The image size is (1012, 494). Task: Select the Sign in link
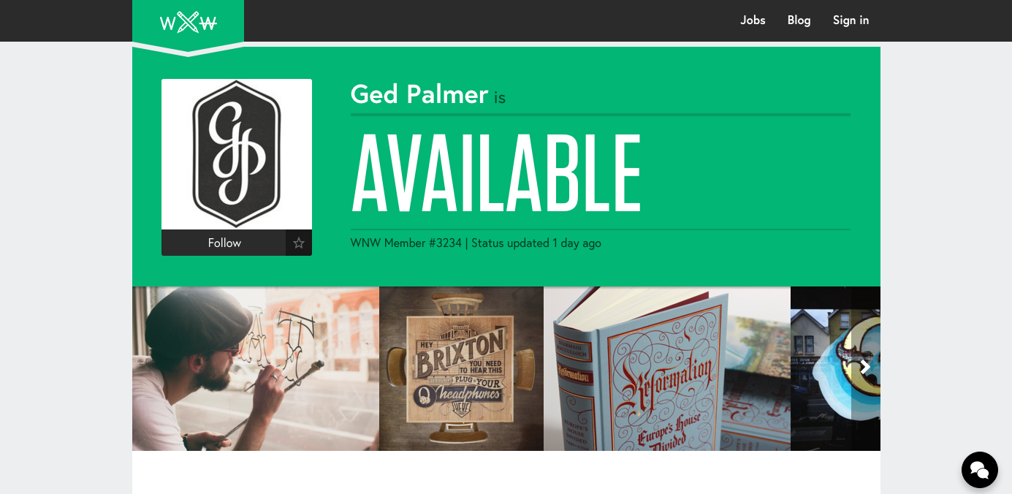pyautogui.click(x=851, y=20)
